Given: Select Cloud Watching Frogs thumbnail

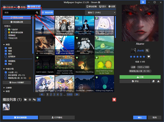Looking at the screenshot, I should [104, 65].
